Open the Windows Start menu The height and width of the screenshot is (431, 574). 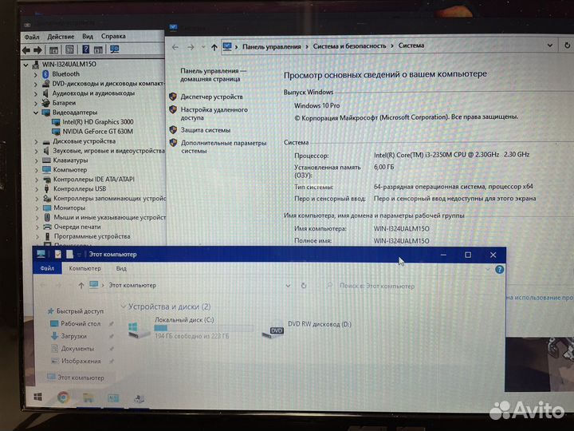coord(38,397)
